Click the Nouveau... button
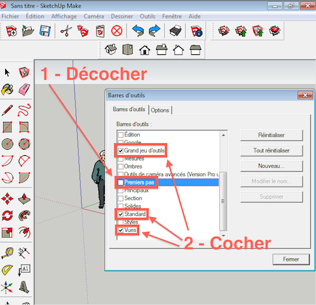 (272, 166)
